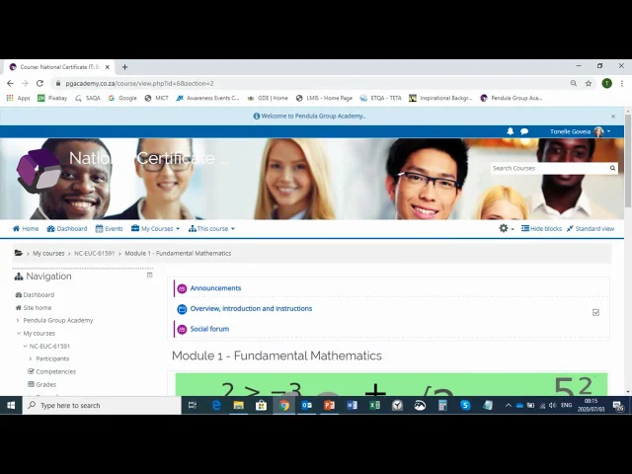The width and height of the screenshot is (632, 474).
Task: Click the course search magnifier icon
Action: pyautogui.click(x=612, y=168)
